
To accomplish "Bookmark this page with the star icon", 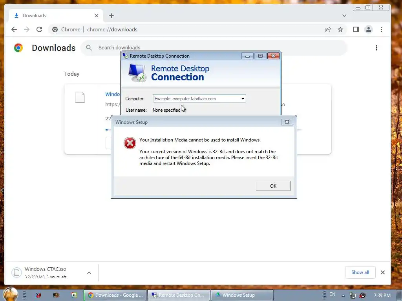I will click(340, 29).
